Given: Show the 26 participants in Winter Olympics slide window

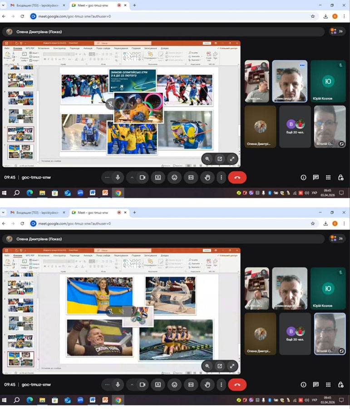Looking at the screenshot, I should [x=337, y=31].
